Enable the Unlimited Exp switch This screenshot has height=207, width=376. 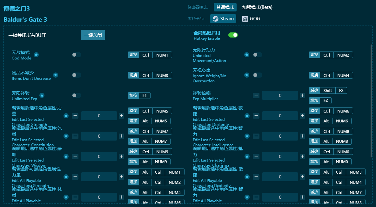[x=77, y=95]
